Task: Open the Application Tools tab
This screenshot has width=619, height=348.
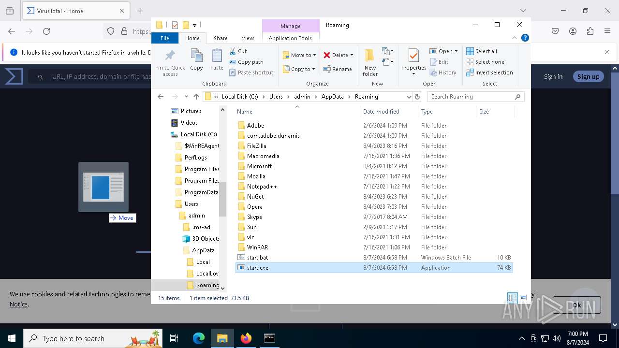Action: point(290,38)
